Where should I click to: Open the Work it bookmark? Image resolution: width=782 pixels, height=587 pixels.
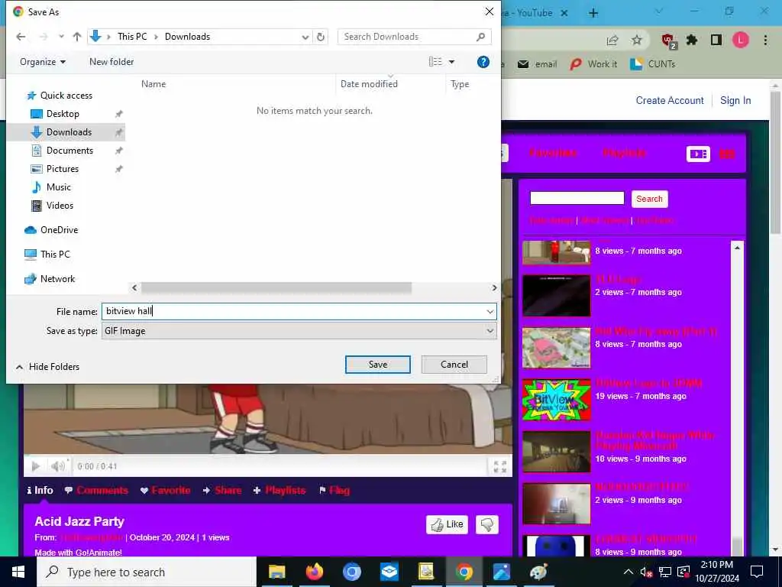pyautogui.click(x=594, y=64)
